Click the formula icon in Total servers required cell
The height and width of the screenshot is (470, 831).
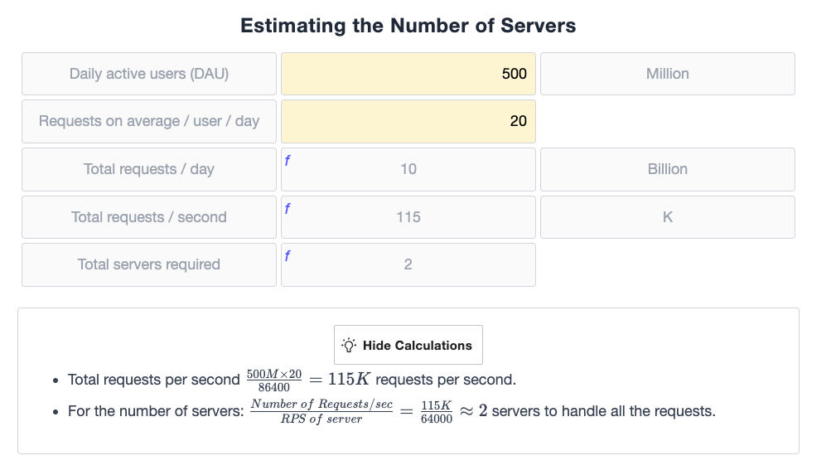coord(287,255)
